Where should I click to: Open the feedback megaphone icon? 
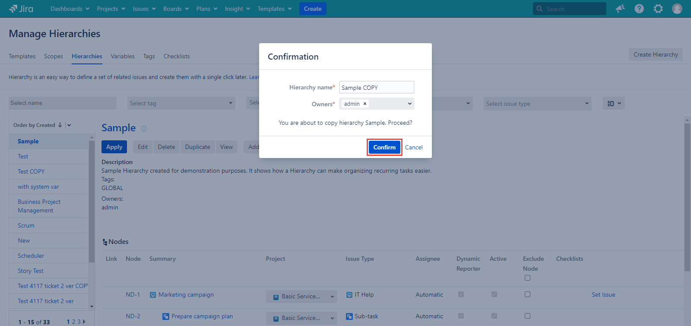pos(620,9)
